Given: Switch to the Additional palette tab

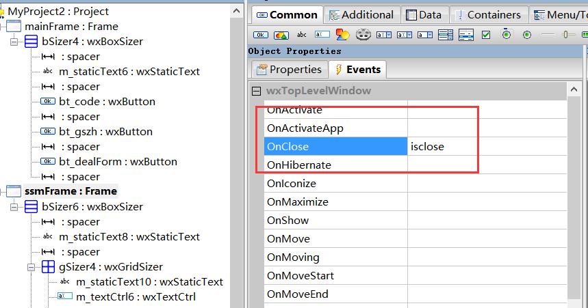Looking at the screenshot, I should (361, 14).
